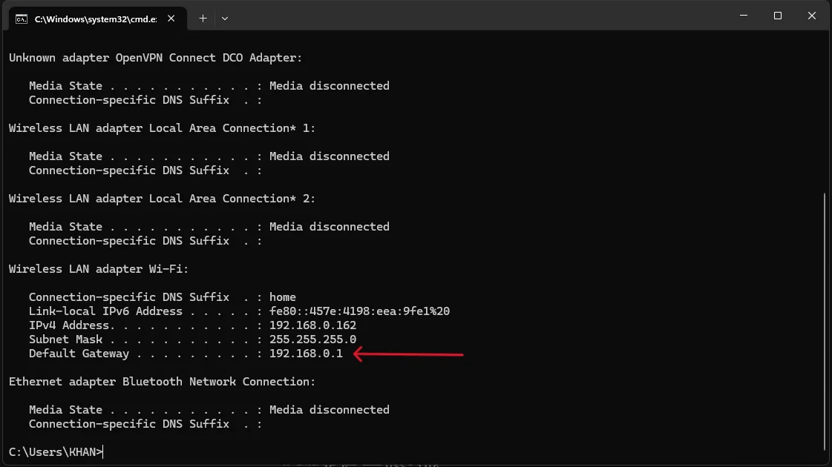The image size is (832, 467).
Task: Click the 'Link-local IPv6 Address' label text
Action: (x=105, y=311)
